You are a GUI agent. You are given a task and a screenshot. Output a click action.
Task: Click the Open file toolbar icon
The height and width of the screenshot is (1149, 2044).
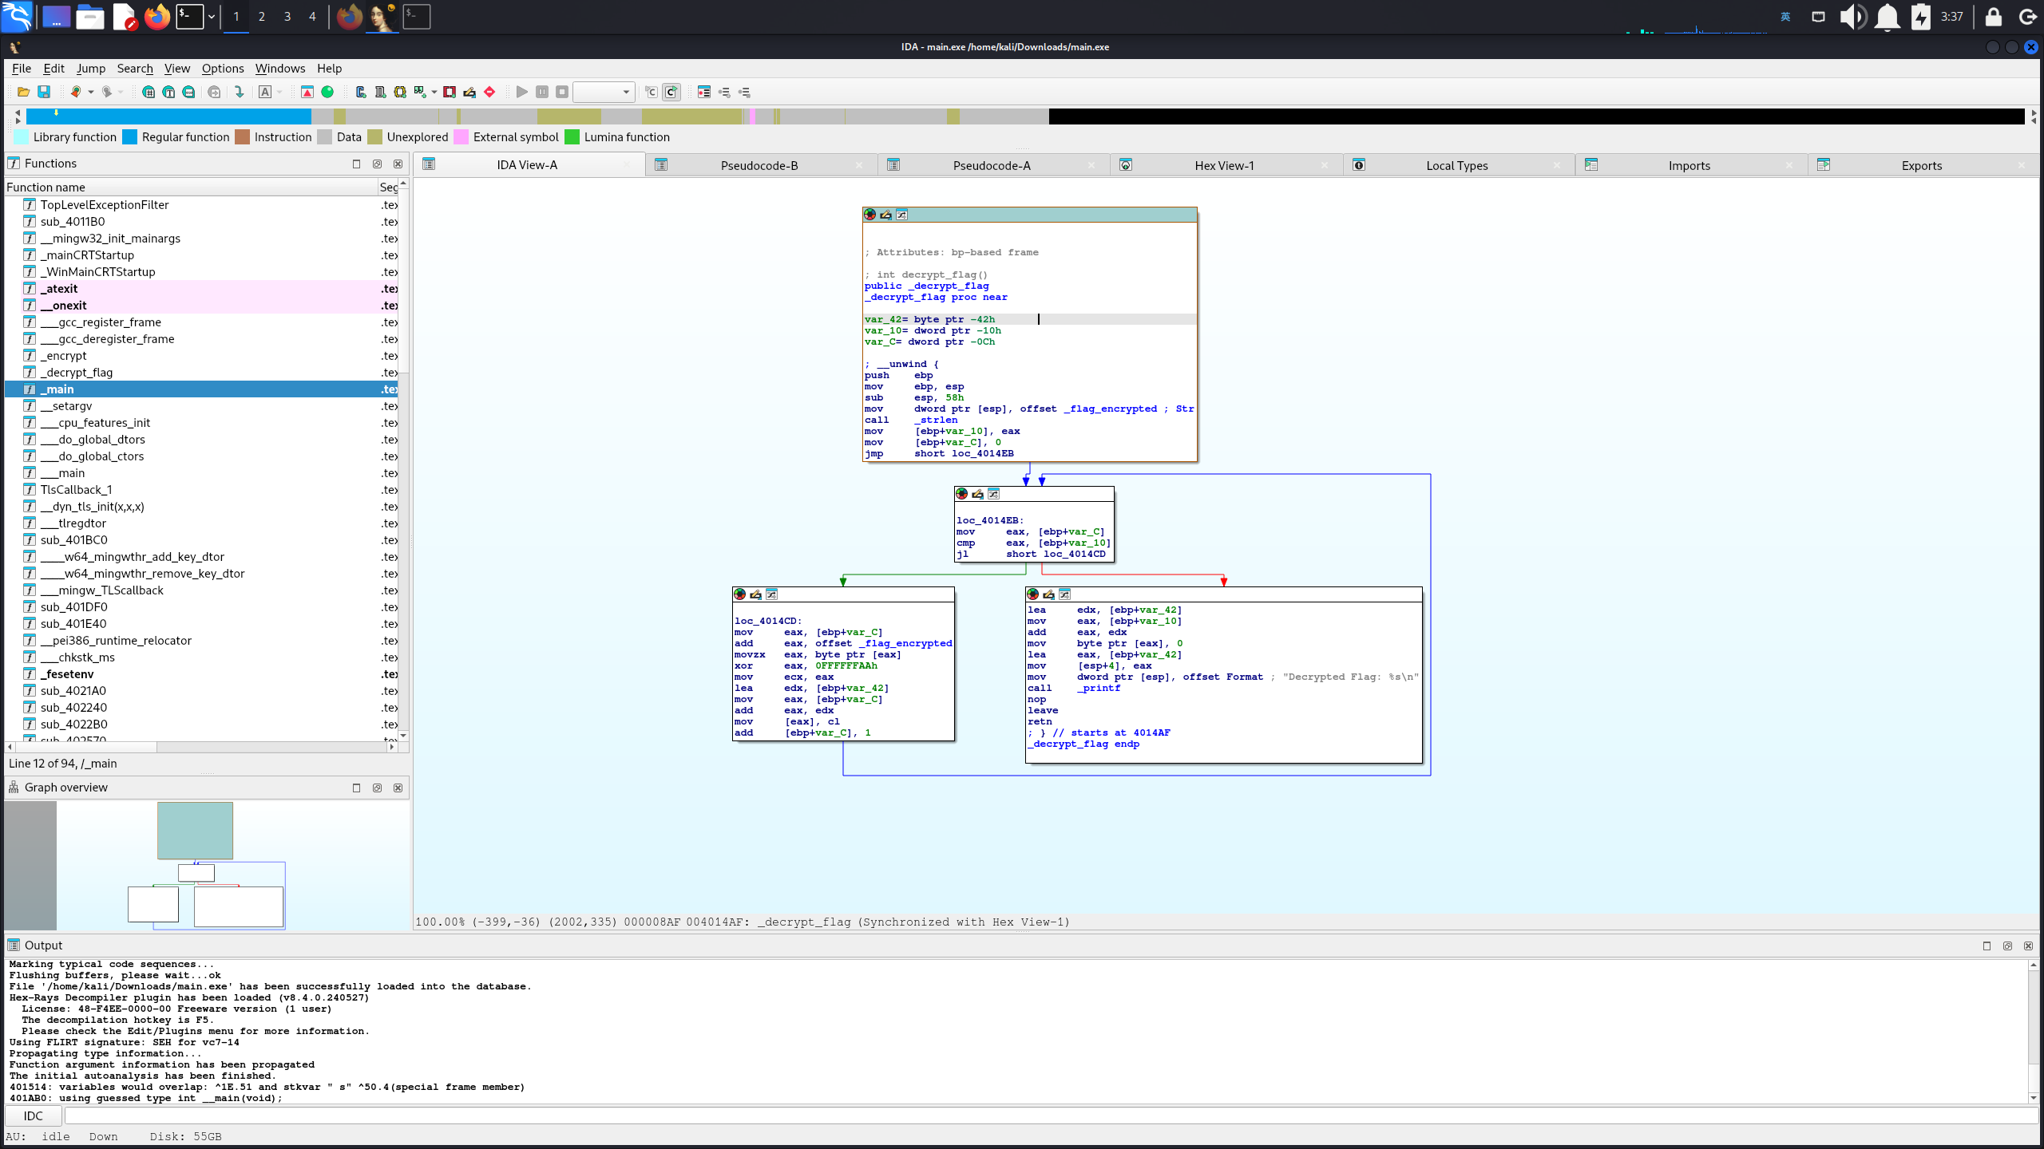(x=23, y=92)
